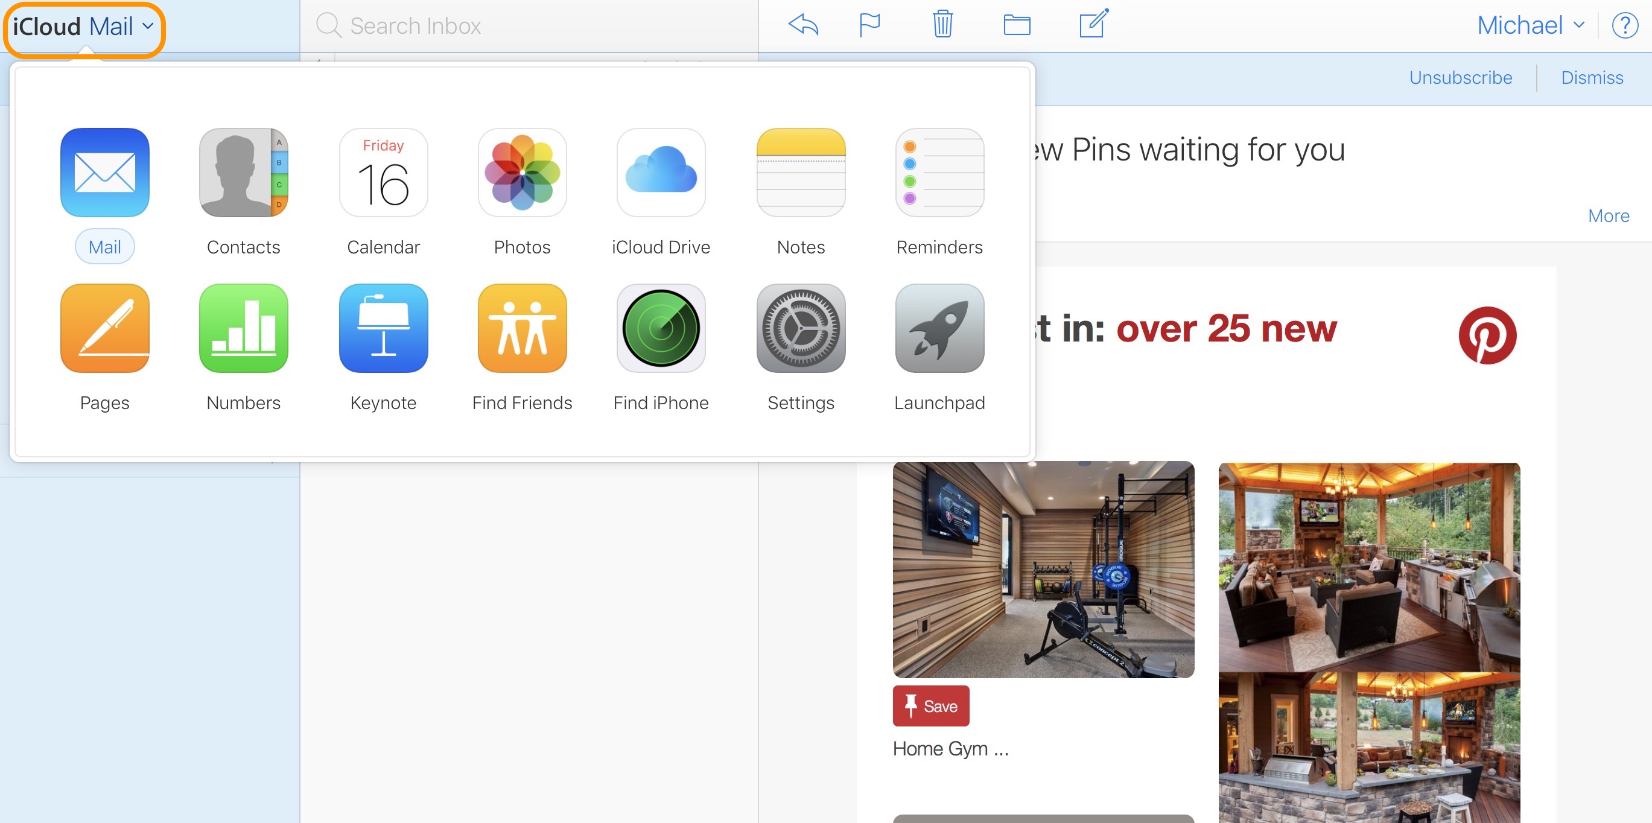Screen dimensions: 1652x823
Task: Launch the Numbers app
Action: click(x=244, y=328)
